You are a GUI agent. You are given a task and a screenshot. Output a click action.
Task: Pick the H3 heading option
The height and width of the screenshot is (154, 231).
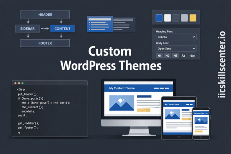[175, 56]
